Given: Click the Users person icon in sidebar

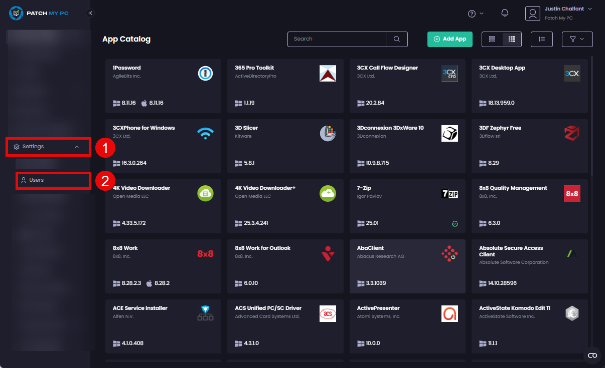Looking at the screenshot, I should click(24, 180).
